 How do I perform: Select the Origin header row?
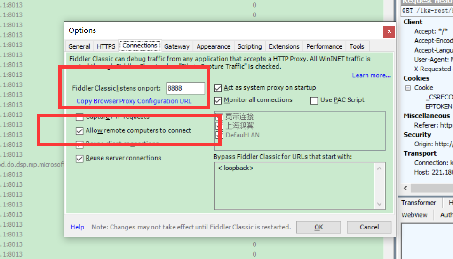tap(433, 144)
